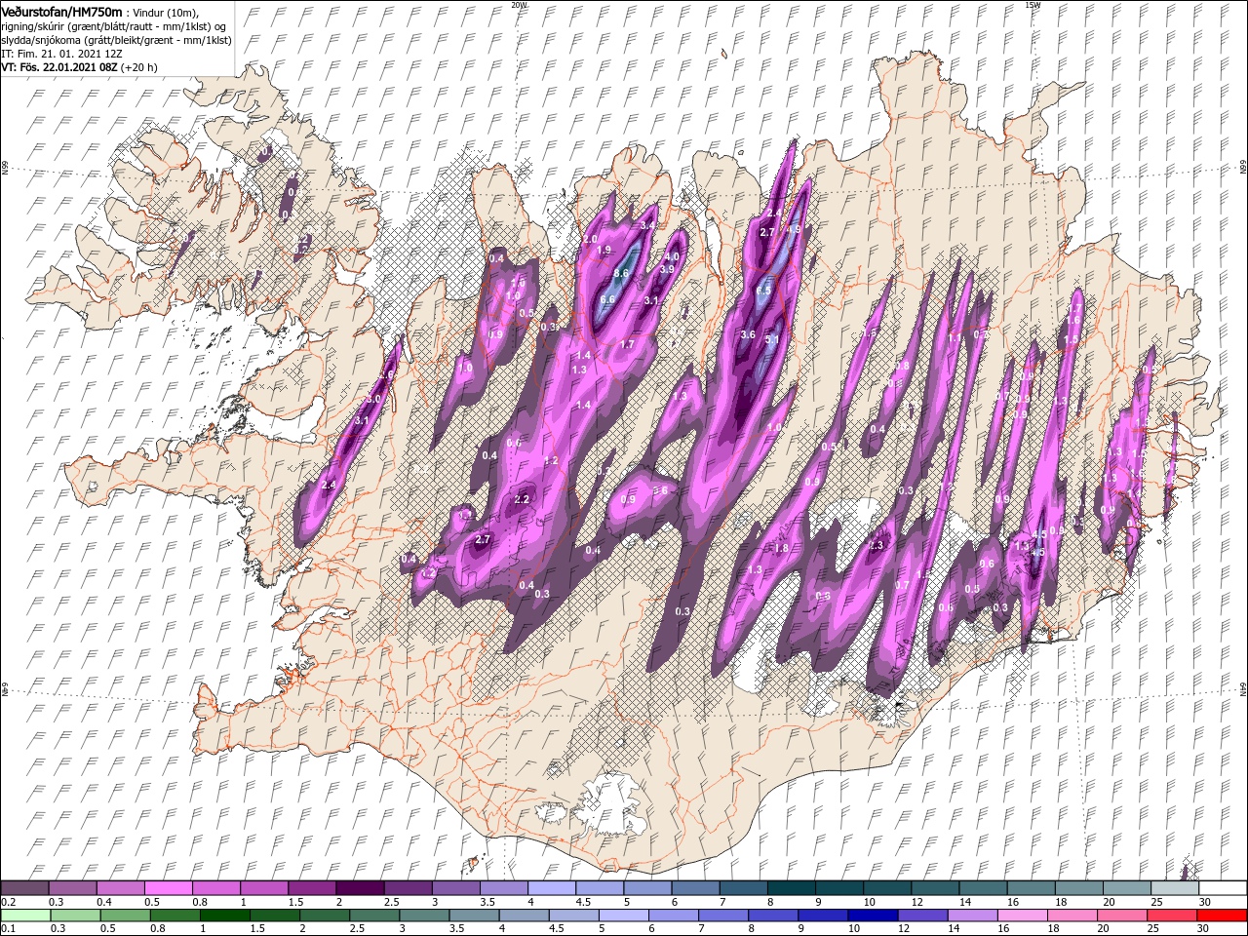Image resolution: width=1248 pixels, height=936 pixels.
Task: Click the 5.1 precipitation value on the map
Action: (x=772, y=340)
